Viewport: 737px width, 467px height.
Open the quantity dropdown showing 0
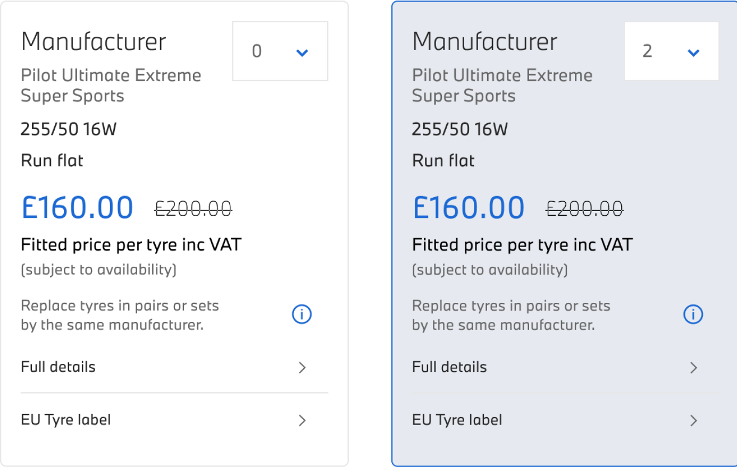280,51
